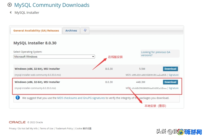Click the 5.5M file size value
Image resolution: width=204 pixels, height=138 pixels.
pos(142,69)
